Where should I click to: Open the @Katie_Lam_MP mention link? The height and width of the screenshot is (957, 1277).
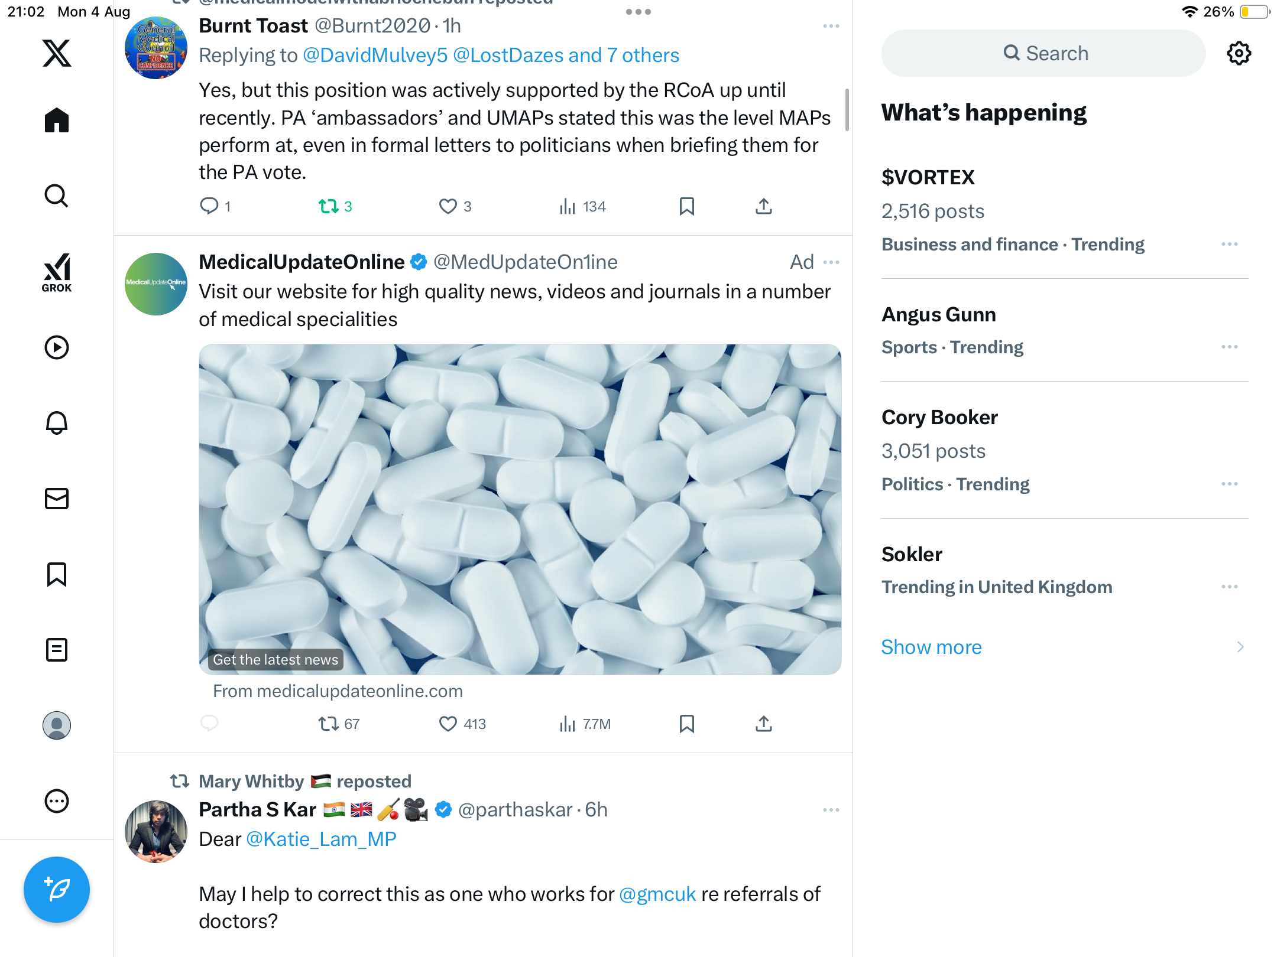tap(321, 839)
